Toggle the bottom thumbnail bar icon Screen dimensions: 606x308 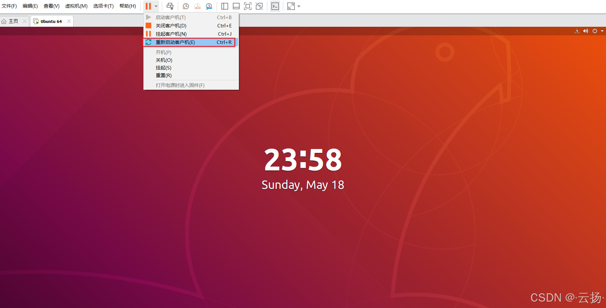coord(236,6)
